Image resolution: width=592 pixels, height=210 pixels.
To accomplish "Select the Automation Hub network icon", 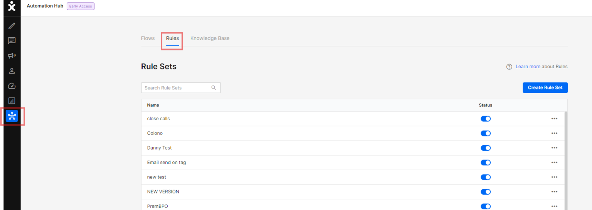I will pyautogui.click(x=12, y=116).
